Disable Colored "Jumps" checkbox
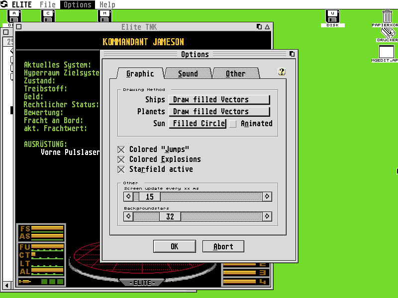This screenshot has width=398, height=298. point(121,149)
